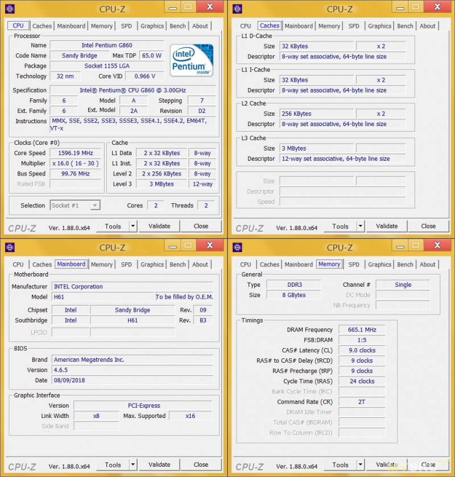This screenshot has height=477, width=455.
Task: Click the field reading To be filled by O.E.M.
Action: (184, 297)
